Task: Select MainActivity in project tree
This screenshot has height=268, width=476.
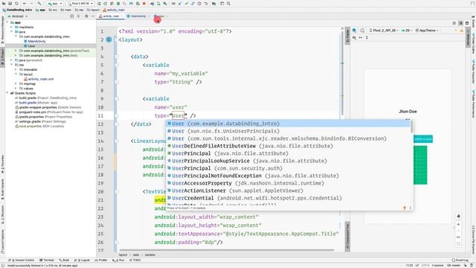Action: click(36, 42)
